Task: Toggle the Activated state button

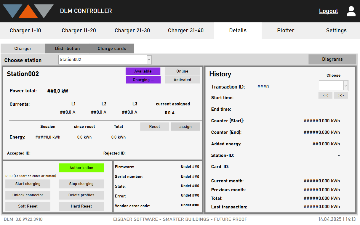Action: pyautogui.click(x=182, y=80)
